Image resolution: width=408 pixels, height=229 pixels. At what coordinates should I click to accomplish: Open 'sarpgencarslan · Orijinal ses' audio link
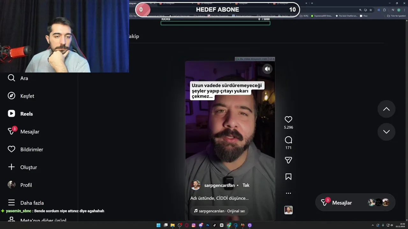coord(219,211)
